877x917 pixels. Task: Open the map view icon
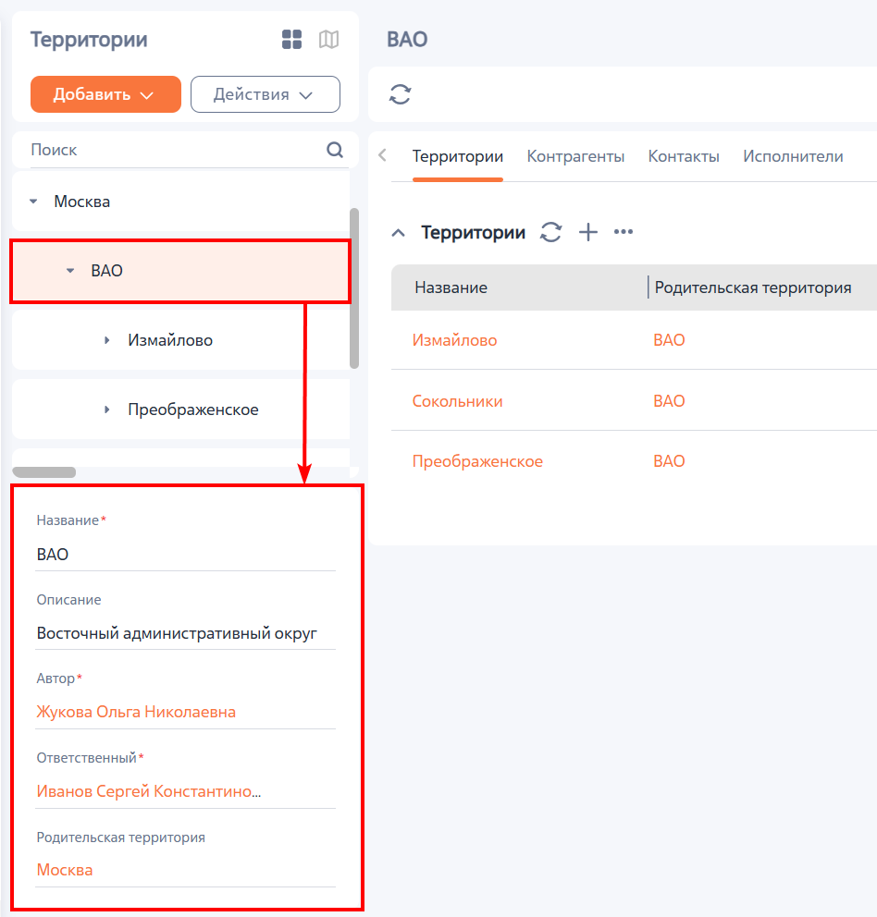click(328, 40)
